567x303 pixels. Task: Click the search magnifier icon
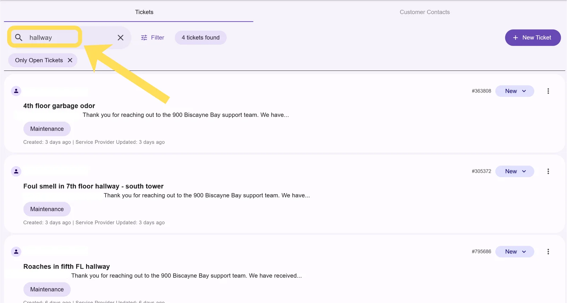pos(19,37)
